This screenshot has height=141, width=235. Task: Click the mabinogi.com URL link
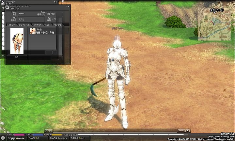(221, 137)
